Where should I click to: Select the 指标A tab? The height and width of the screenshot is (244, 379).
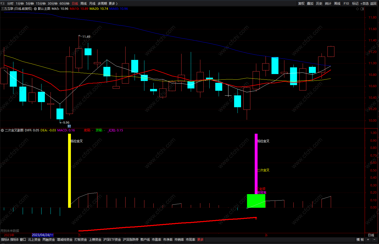(x=5, y=240)
